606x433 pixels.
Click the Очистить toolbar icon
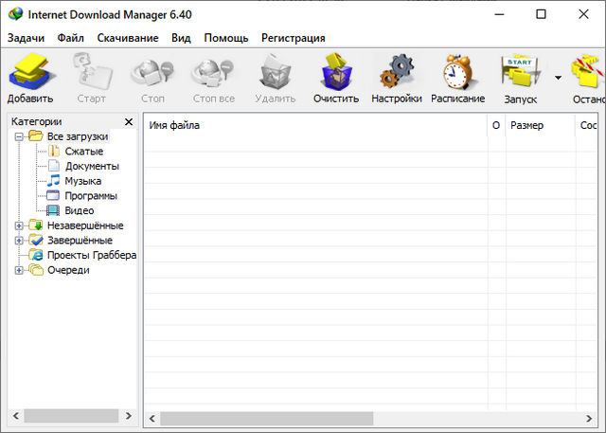pyautogui.click(x=336, y=73)
